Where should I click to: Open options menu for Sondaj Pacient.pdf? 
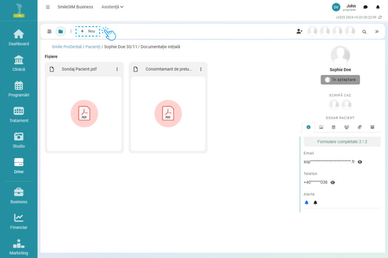pyautogui.click(x=117, y=69)
